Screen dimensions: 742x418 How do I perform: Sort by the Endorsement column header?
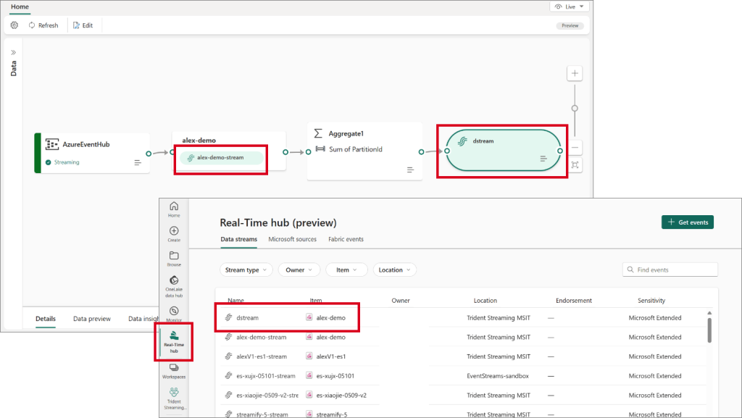574,301
